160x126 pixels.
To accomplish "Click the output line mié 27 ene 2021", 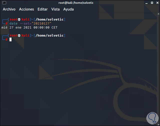I will 29,28.
